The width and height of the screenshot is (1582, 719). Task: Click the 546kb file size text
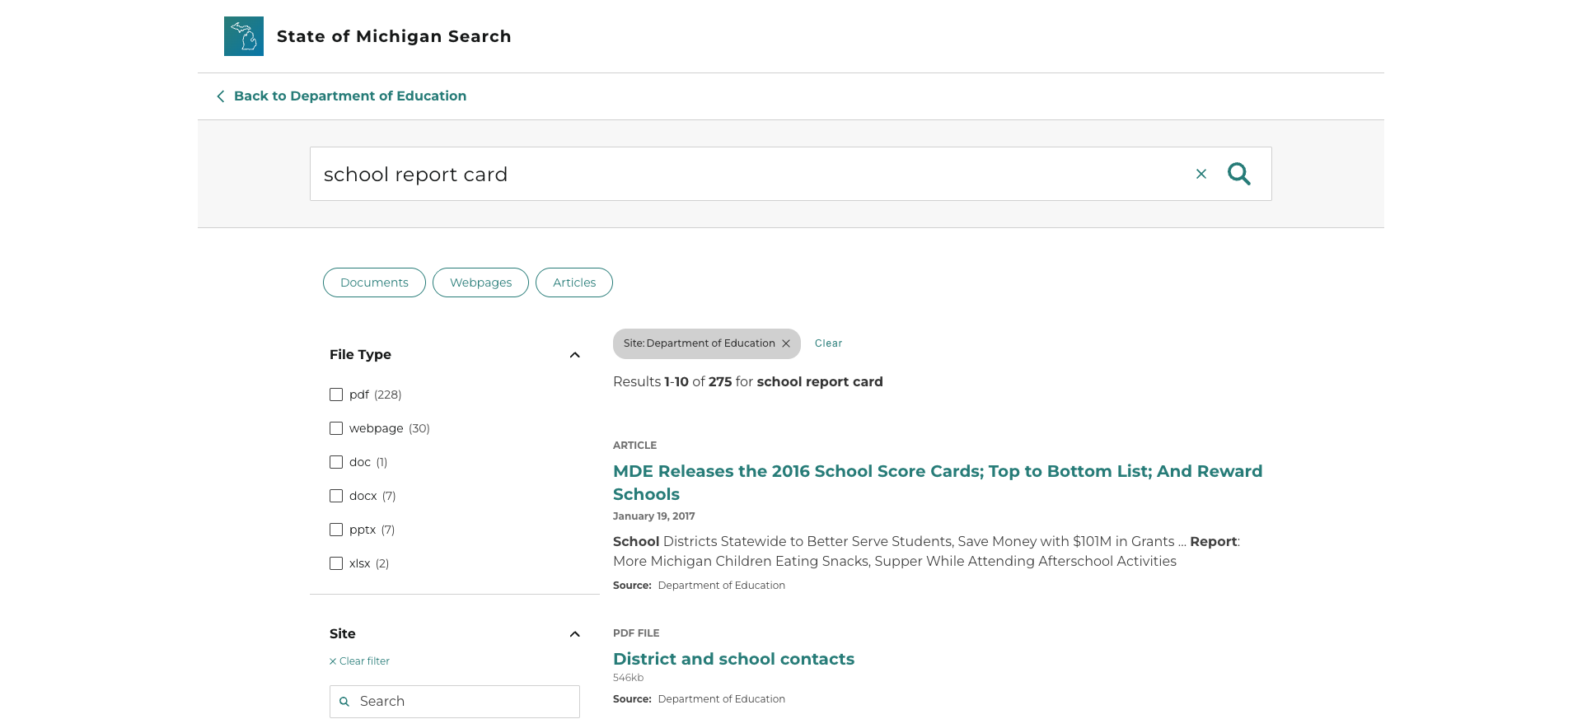click(x=628, y=678)
